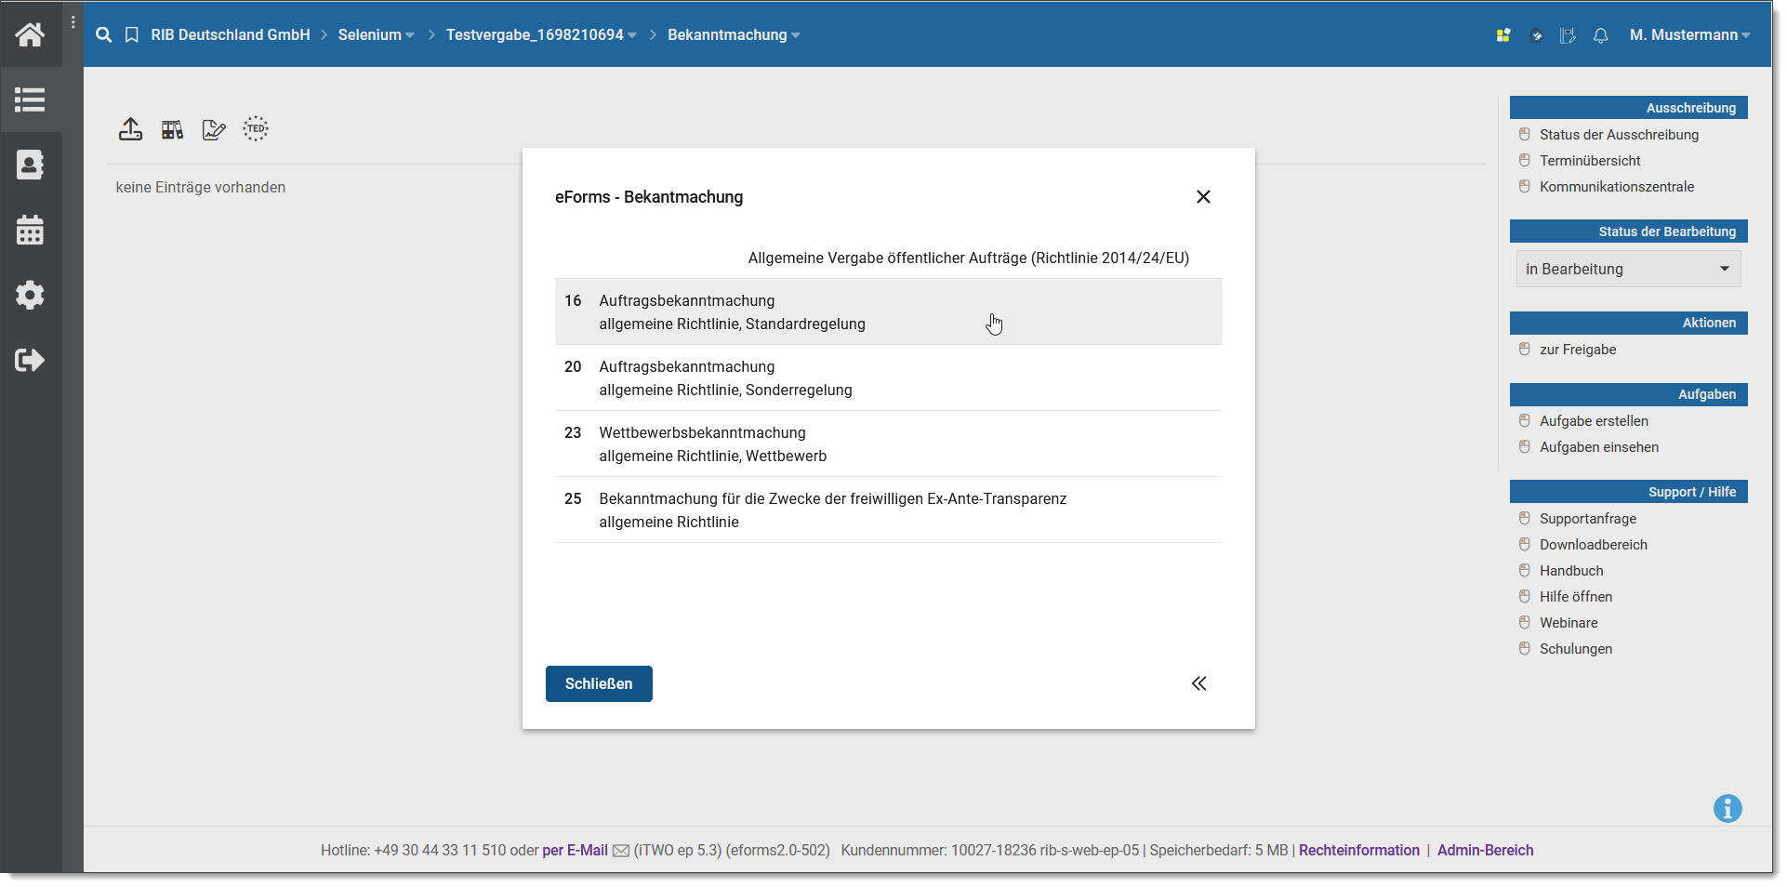Viewport: 1787px width, 887px height.
Task: Open the M. Mustermann user menu
Action: (1688, 35)
